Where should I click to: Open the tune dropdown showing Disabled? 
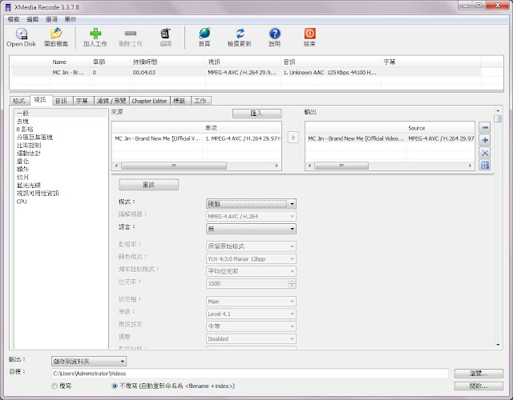251,339
